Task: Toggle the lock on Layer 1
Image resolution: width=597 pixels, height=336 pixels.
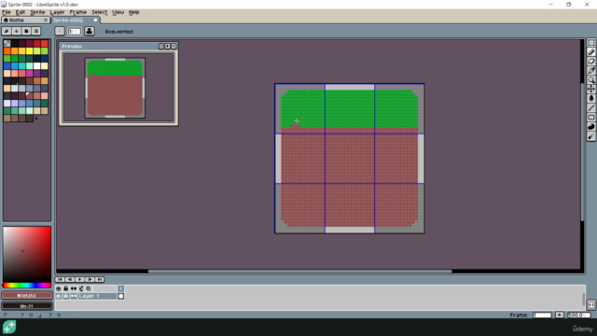Action: point(66,296)
